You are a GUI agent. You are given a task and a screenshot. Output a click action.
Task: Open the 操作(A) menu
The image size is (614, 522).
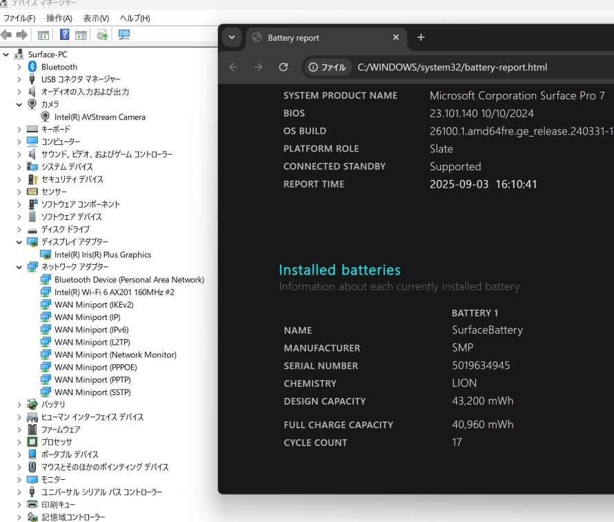(x=59, y=18)
